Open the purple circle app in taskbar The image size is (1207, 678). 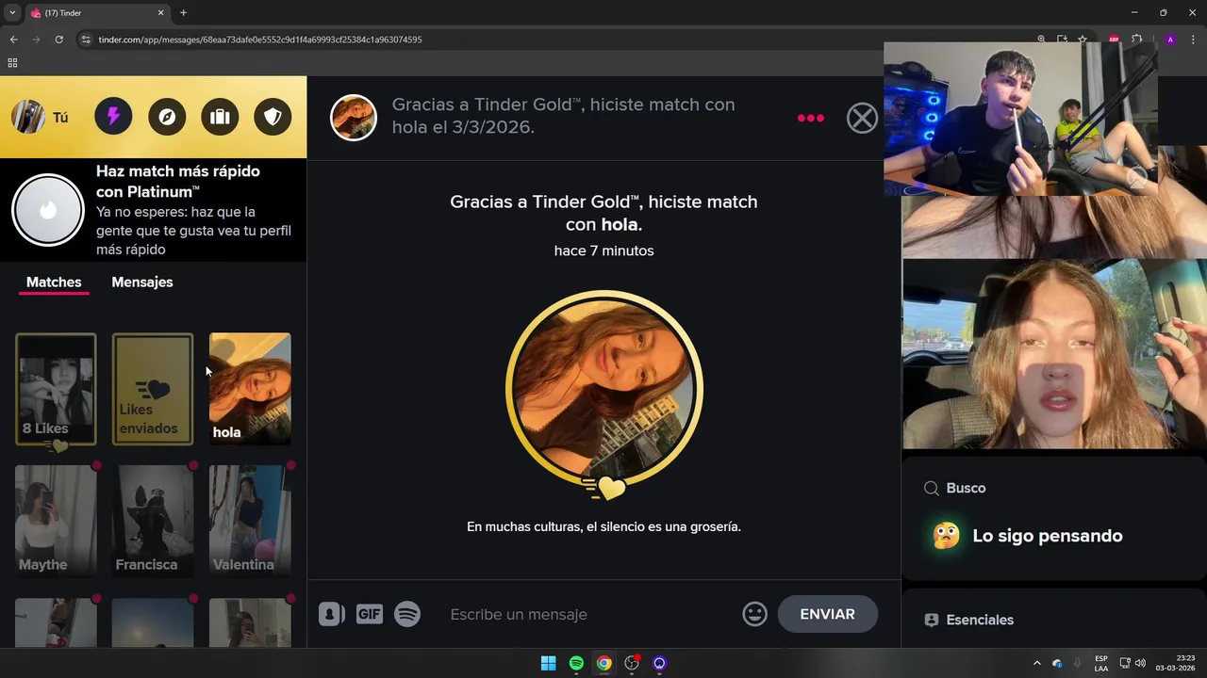point(659,663)
